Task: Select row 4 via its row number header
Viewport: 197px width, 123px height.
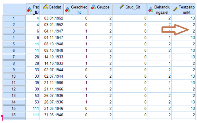Action: (x=14, y=38)
